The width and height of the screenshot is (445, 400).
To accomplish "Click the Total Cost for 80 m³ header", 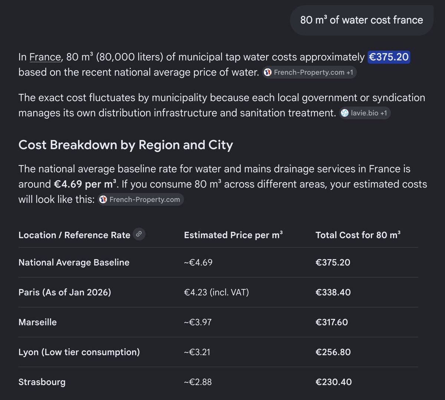I will pos(358,235).
